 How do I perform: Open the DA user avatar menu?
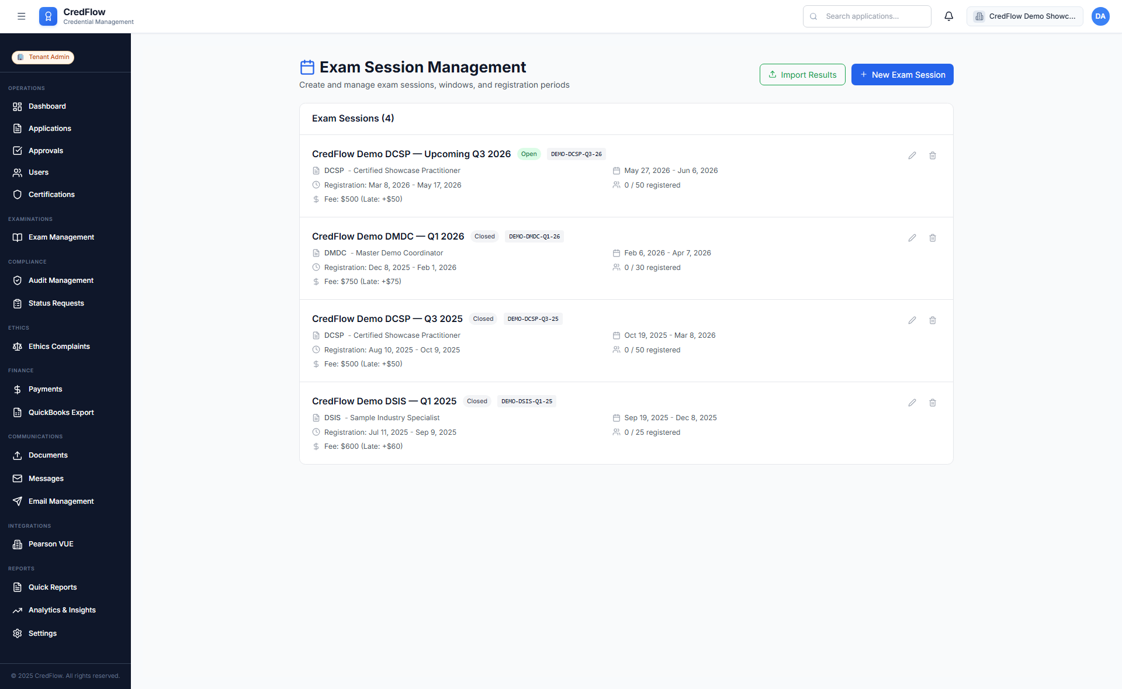[1100, 16]
